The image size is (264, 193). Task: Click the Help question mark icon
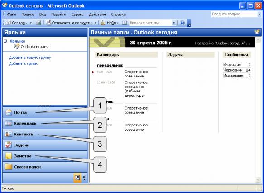click(x=182, y=23)
